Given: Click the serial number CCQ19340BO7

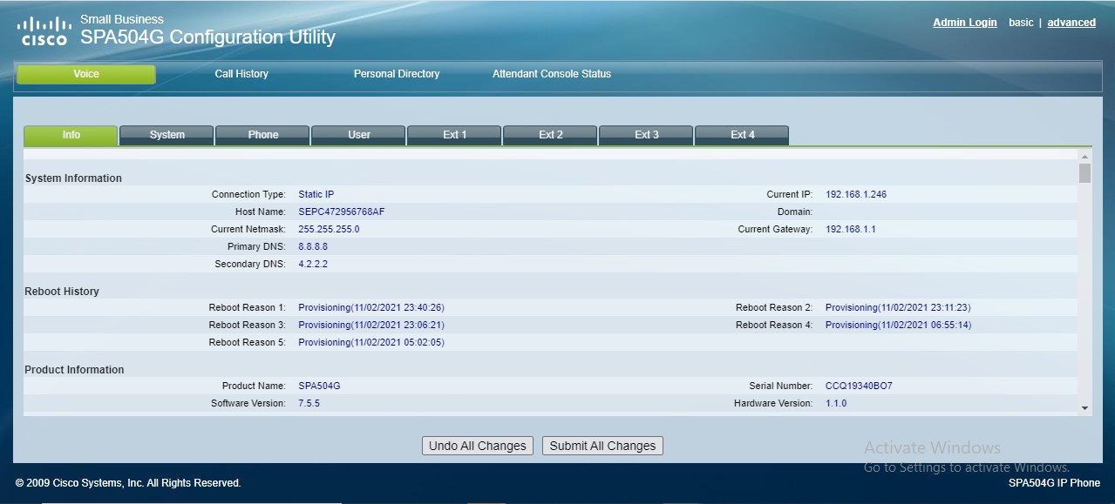Looking at the screenshot, I should (859, 386).
